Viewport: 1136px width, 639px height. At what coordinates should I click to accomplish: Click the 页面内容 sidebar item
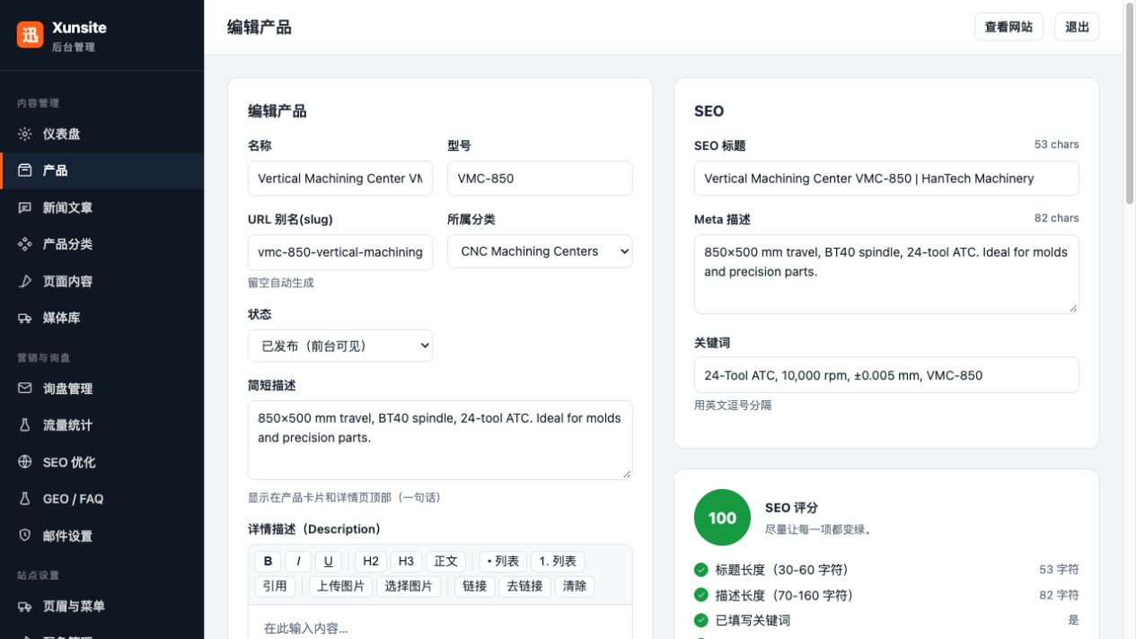[101, 281]
